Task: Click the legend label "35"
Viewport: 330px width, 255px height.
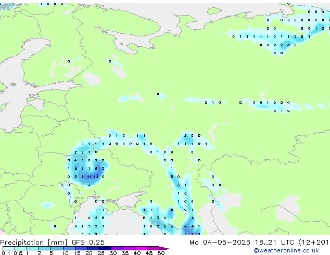Action: 125,253
